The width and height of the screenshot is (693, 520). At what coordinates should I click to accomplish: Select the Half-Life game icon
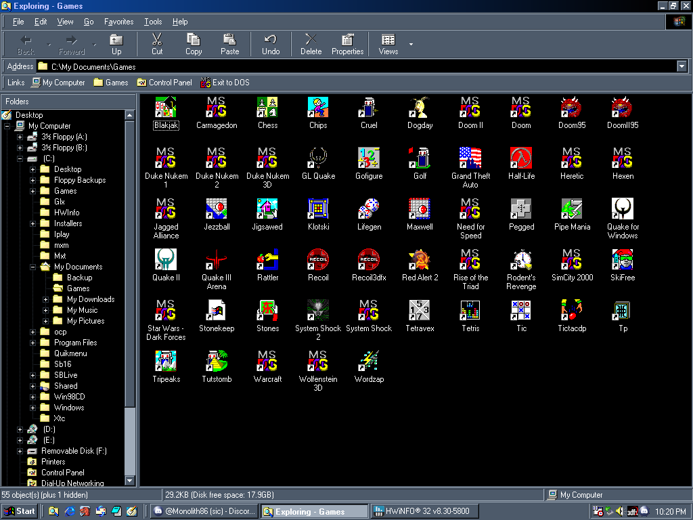pos(521,158)
